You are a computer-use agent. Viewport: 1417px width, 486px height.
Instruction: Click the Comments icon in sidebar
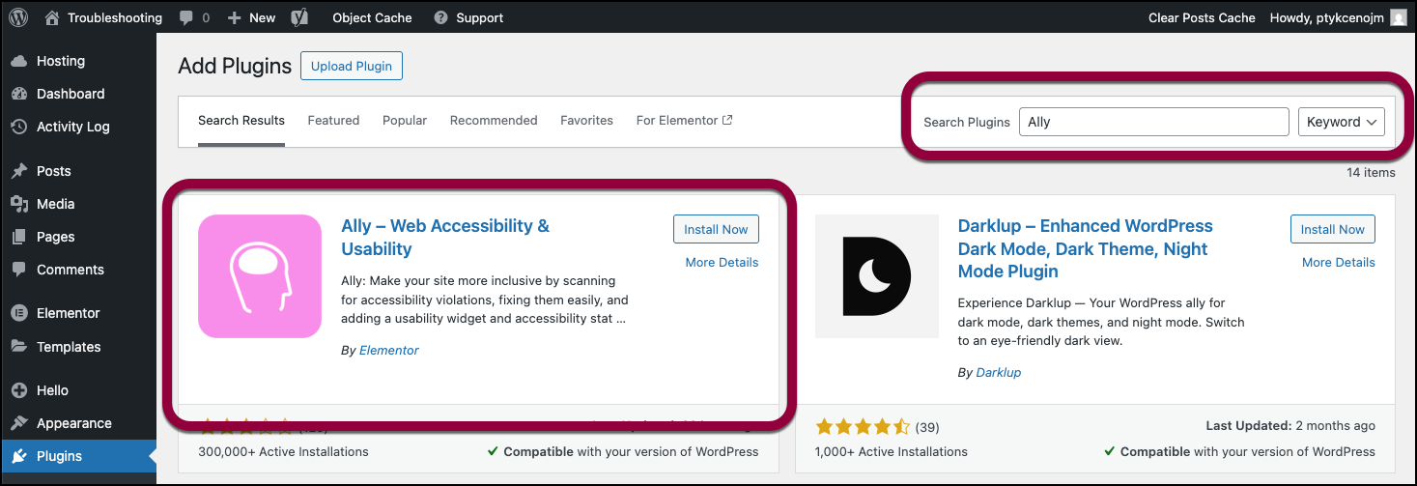(x=18, y=270)
